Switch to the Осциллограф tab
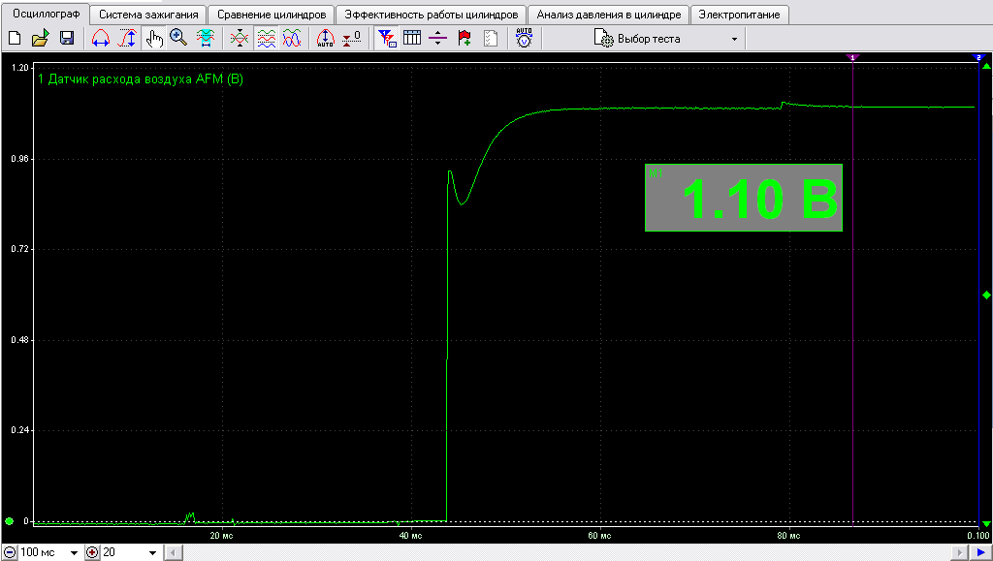The image size is (993, 561). tap(47, 14)
